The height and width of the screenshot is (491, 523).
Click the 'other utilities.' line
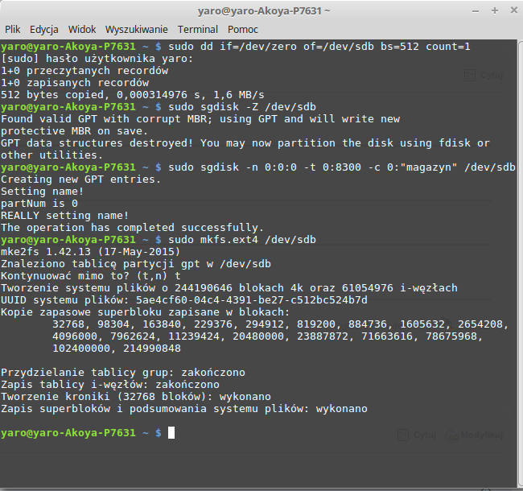click(x=51, y=155)
